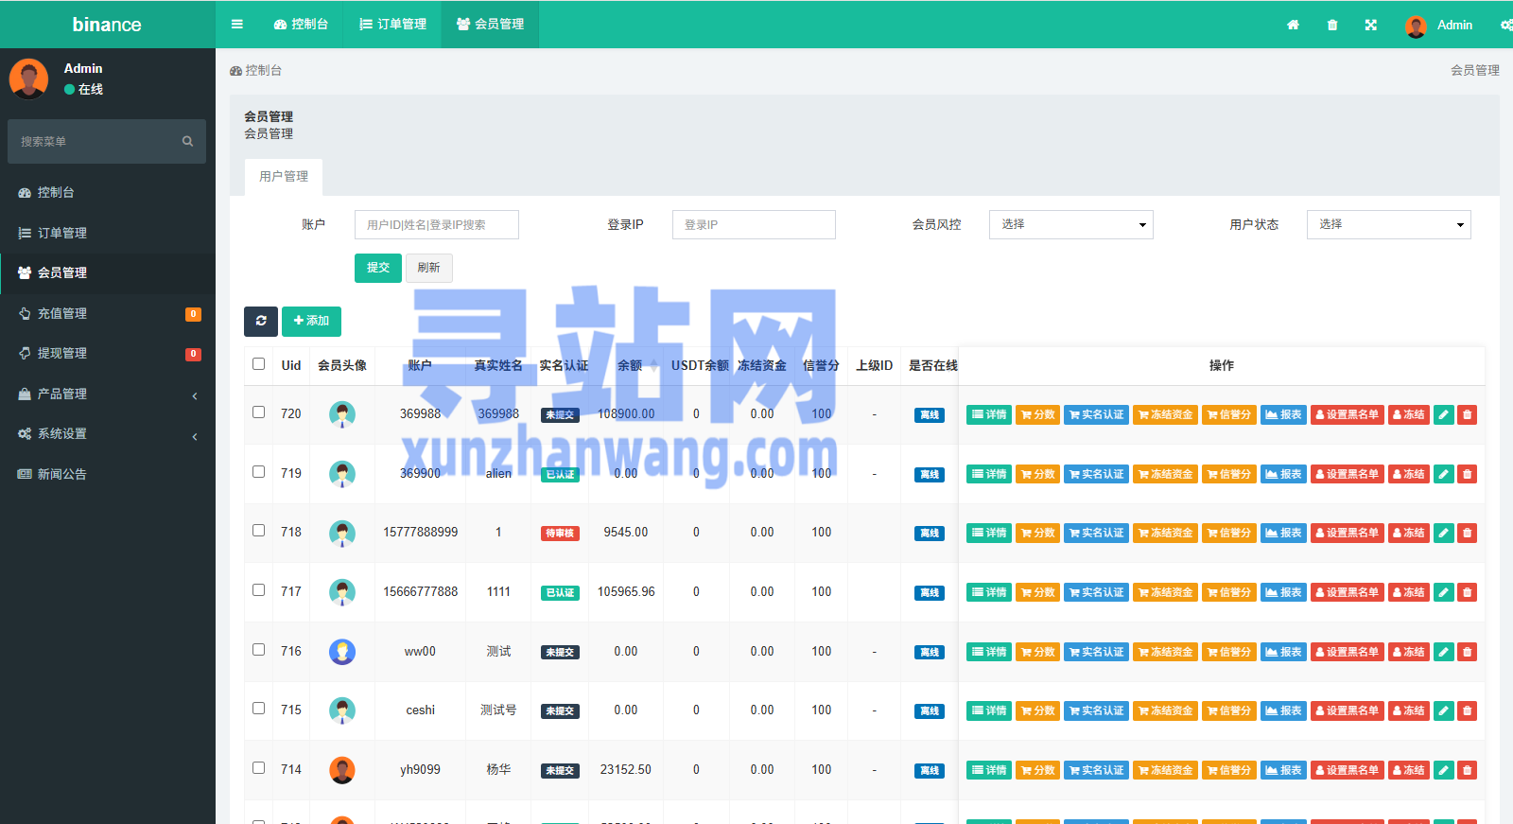
Task: Click the 添加 button
Action: (311, 321)
